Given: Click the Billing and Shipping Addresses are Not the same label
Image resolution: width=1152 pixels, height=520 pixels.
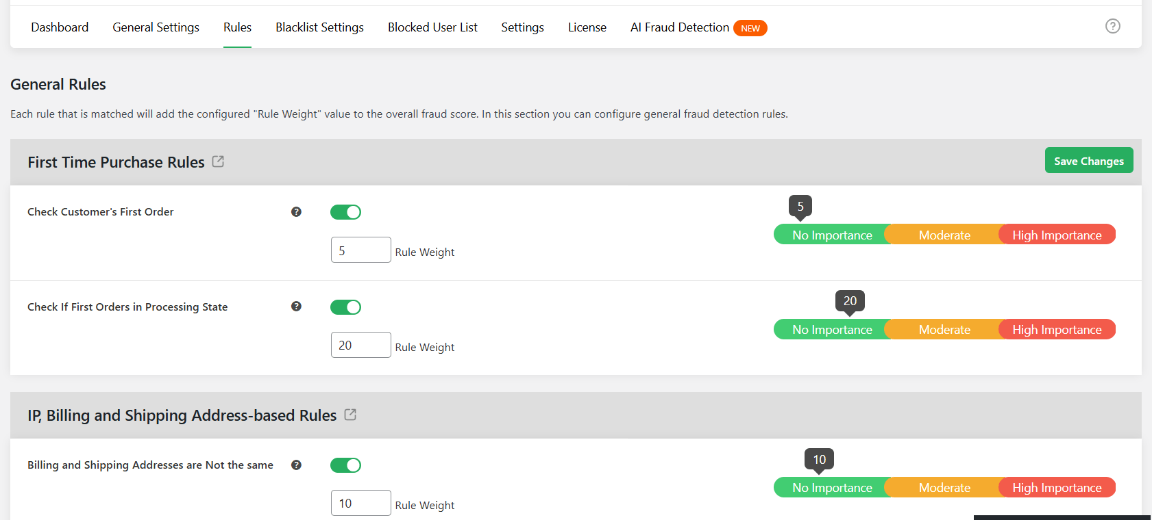Looking at the screenshot, I should 150,465.
